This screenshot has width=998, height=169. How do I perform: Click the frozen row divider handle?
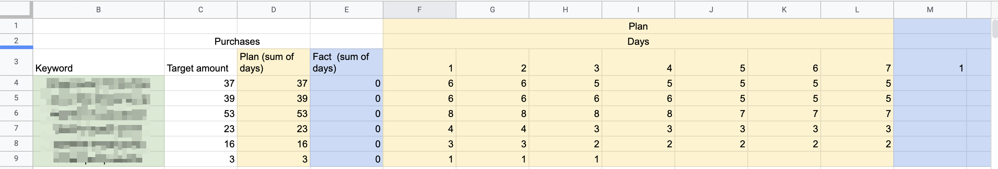point(16,47)
